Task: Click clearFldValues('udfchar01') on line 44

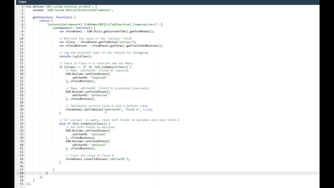Action: pos(106,159)
